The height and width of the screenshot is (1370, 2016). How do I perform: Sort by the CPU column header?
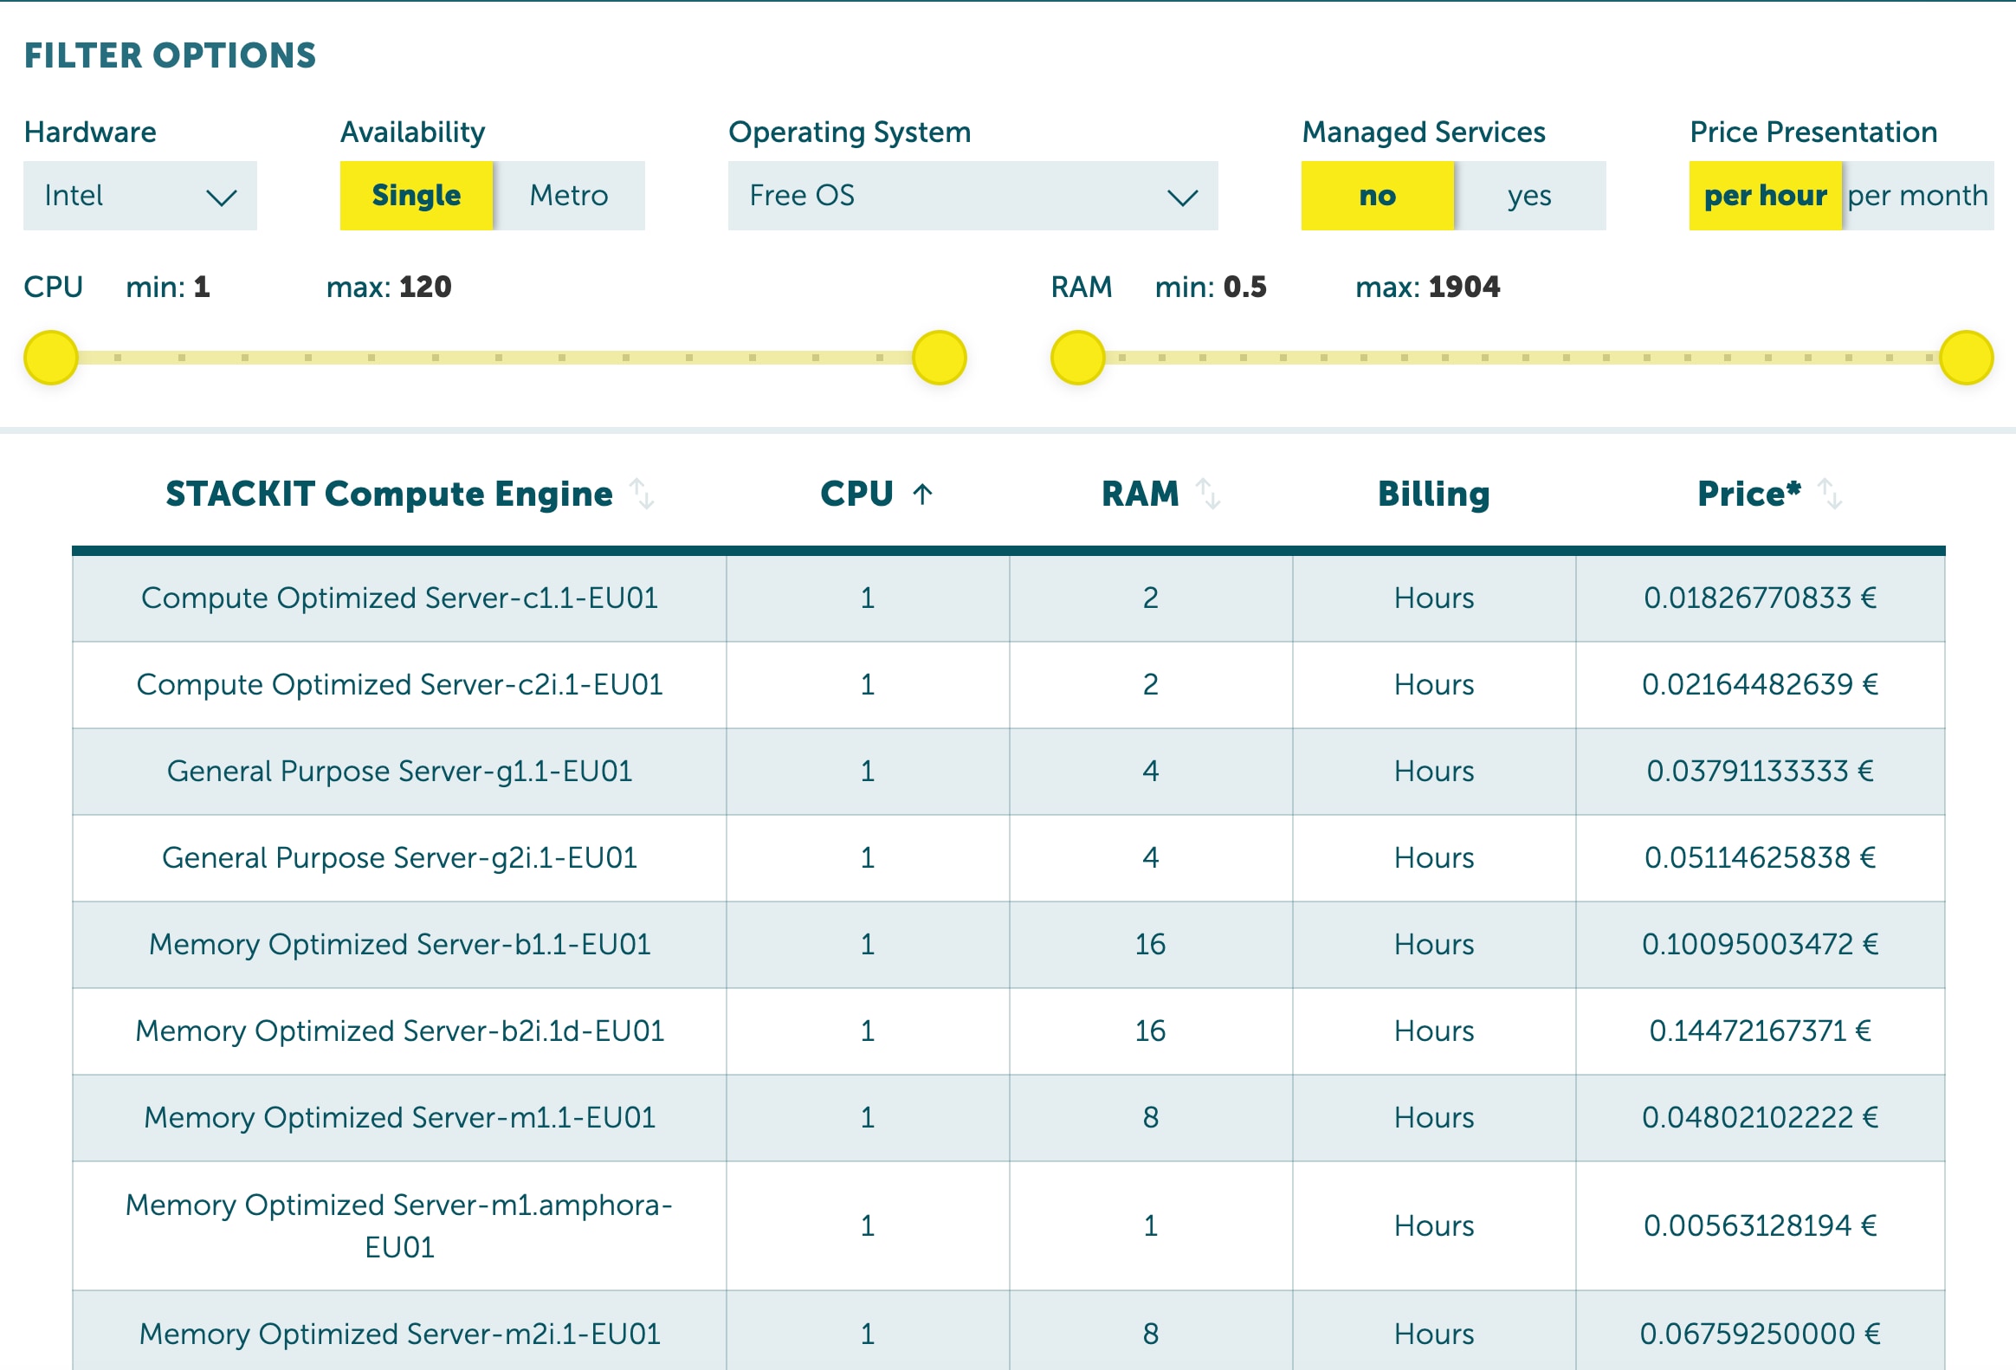pos(857,494)
